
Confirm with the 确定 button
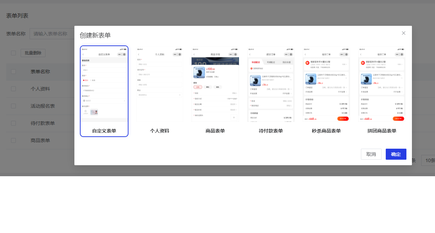396,154
